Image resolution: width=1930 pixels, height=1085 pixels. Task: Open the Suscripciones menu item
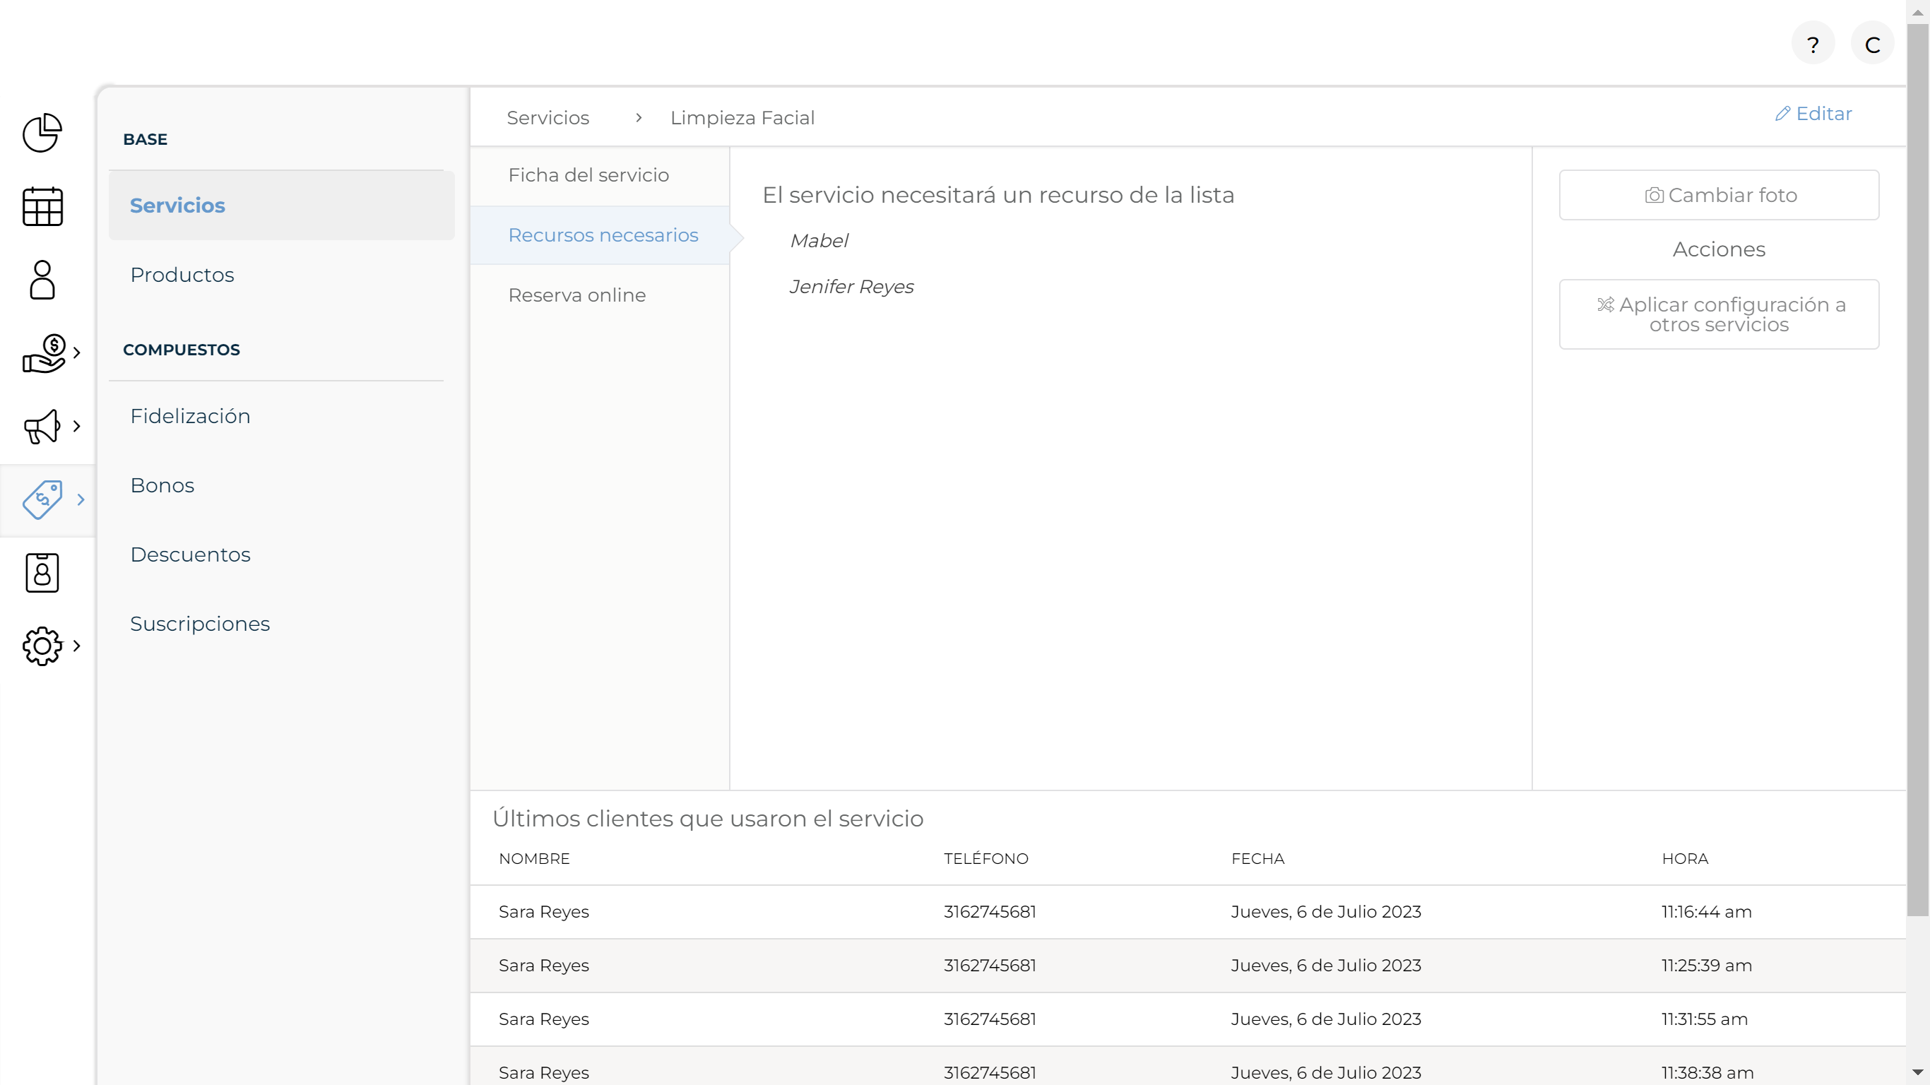200,624
